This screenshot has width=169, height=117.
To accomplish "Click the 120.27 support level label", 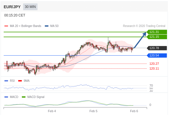I will pyautogui.click(x=154, y=64).
